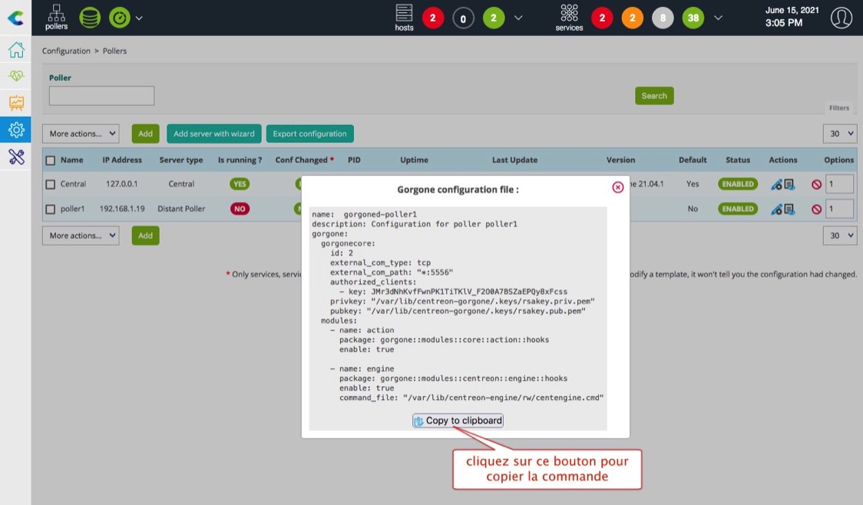Expand the top page size 30 dropdown

point(839,134)
